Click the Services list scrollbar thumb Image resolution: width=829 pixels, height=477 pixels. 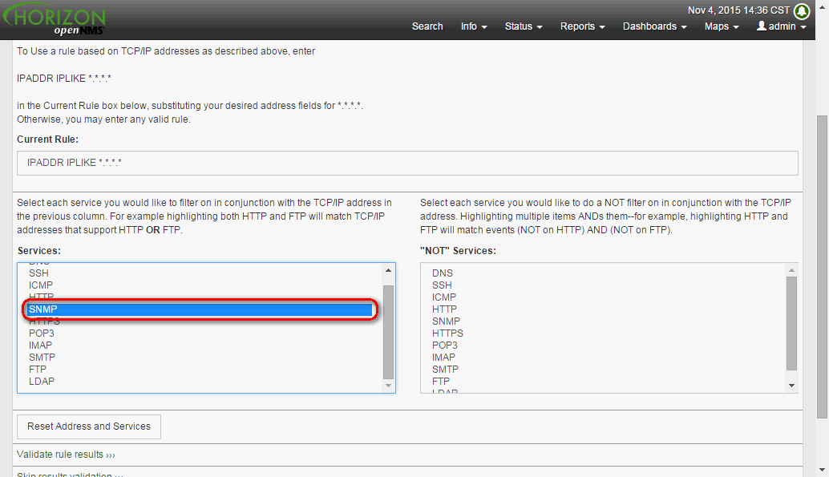point(388,332)
